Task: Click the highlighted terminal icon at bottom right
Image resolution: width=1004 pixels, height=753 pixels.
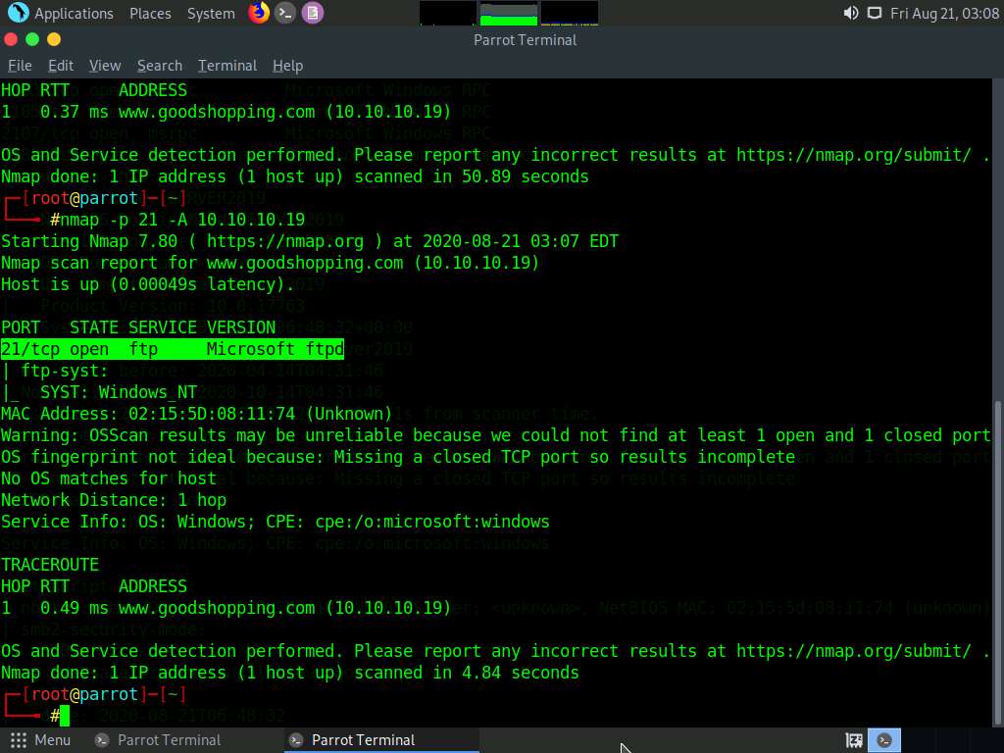Action: (x=884, y=740)
